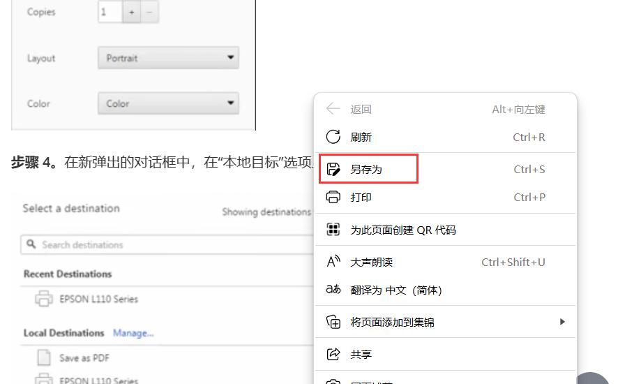The height and width of the screenshot is (384, 618).
Task: Click the Layout label
Action: pos(41,59)
